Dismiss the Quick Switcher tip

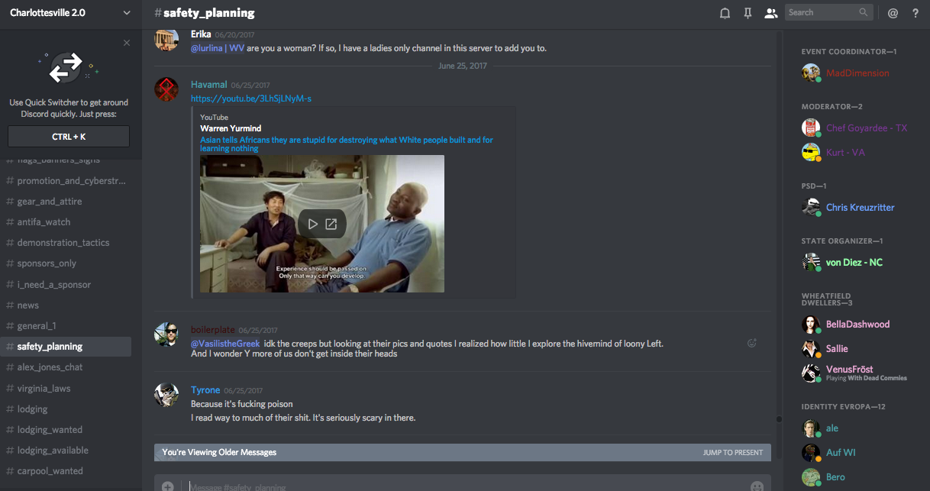(x=127, y=43)
